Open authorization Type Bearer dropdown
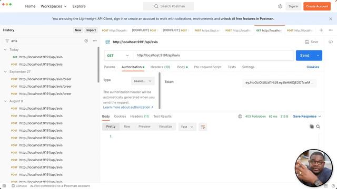The height and width of the screenshot is (189, 337). click(x=143, y=81)
